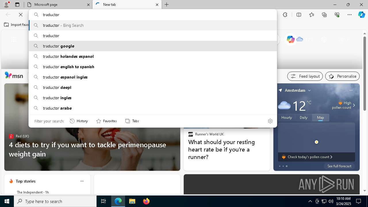
Task: Open address bar suggestion settings gear
Action: click(270, 121)
